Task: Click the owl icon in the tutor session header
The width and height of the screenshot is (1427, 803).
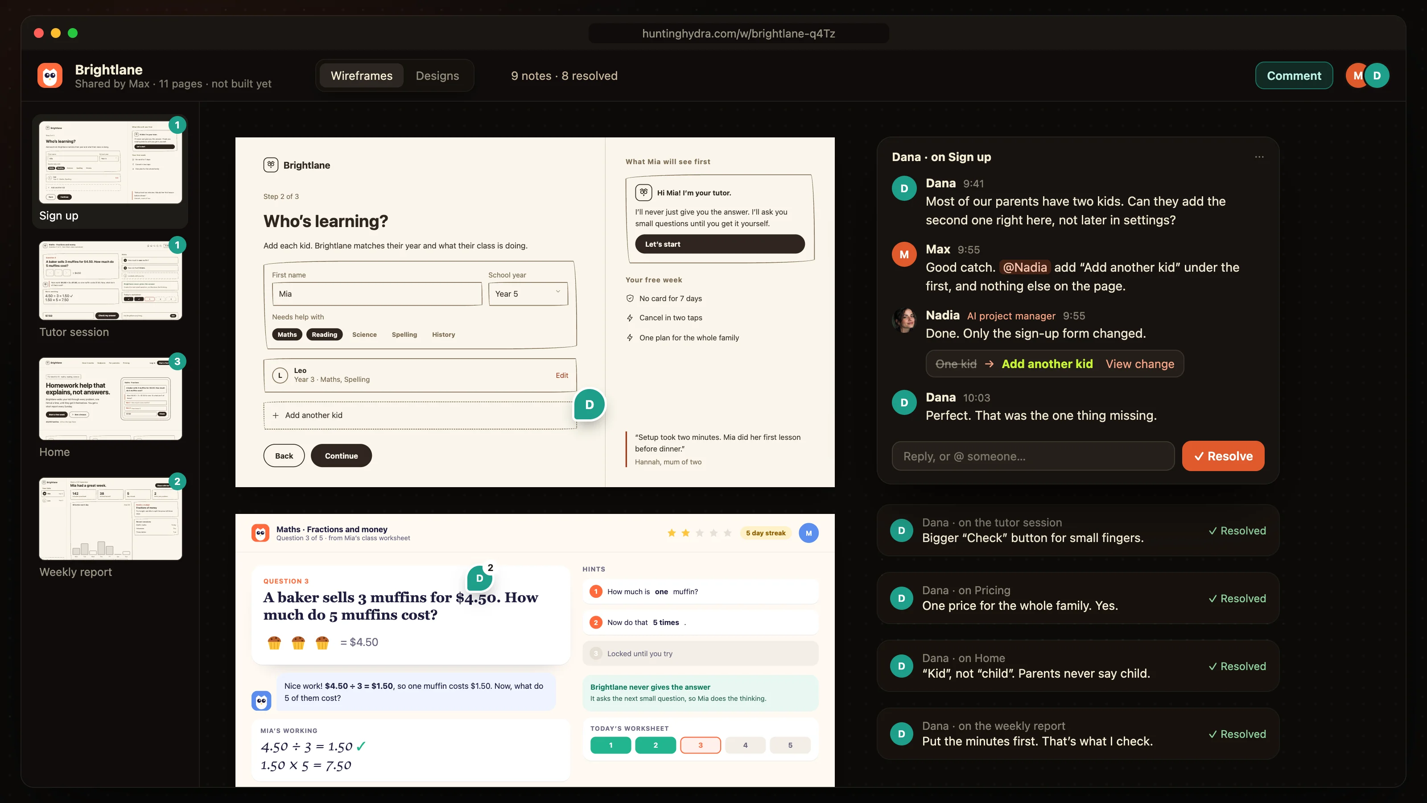Action: click(x=260, y=533)
